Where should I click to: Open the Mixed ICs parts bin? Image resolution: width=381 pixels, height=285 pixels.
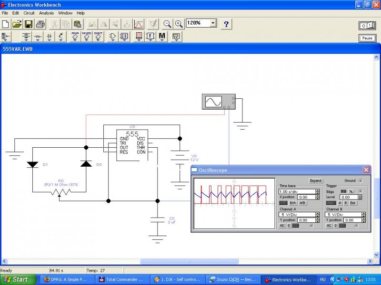(87, 37)
